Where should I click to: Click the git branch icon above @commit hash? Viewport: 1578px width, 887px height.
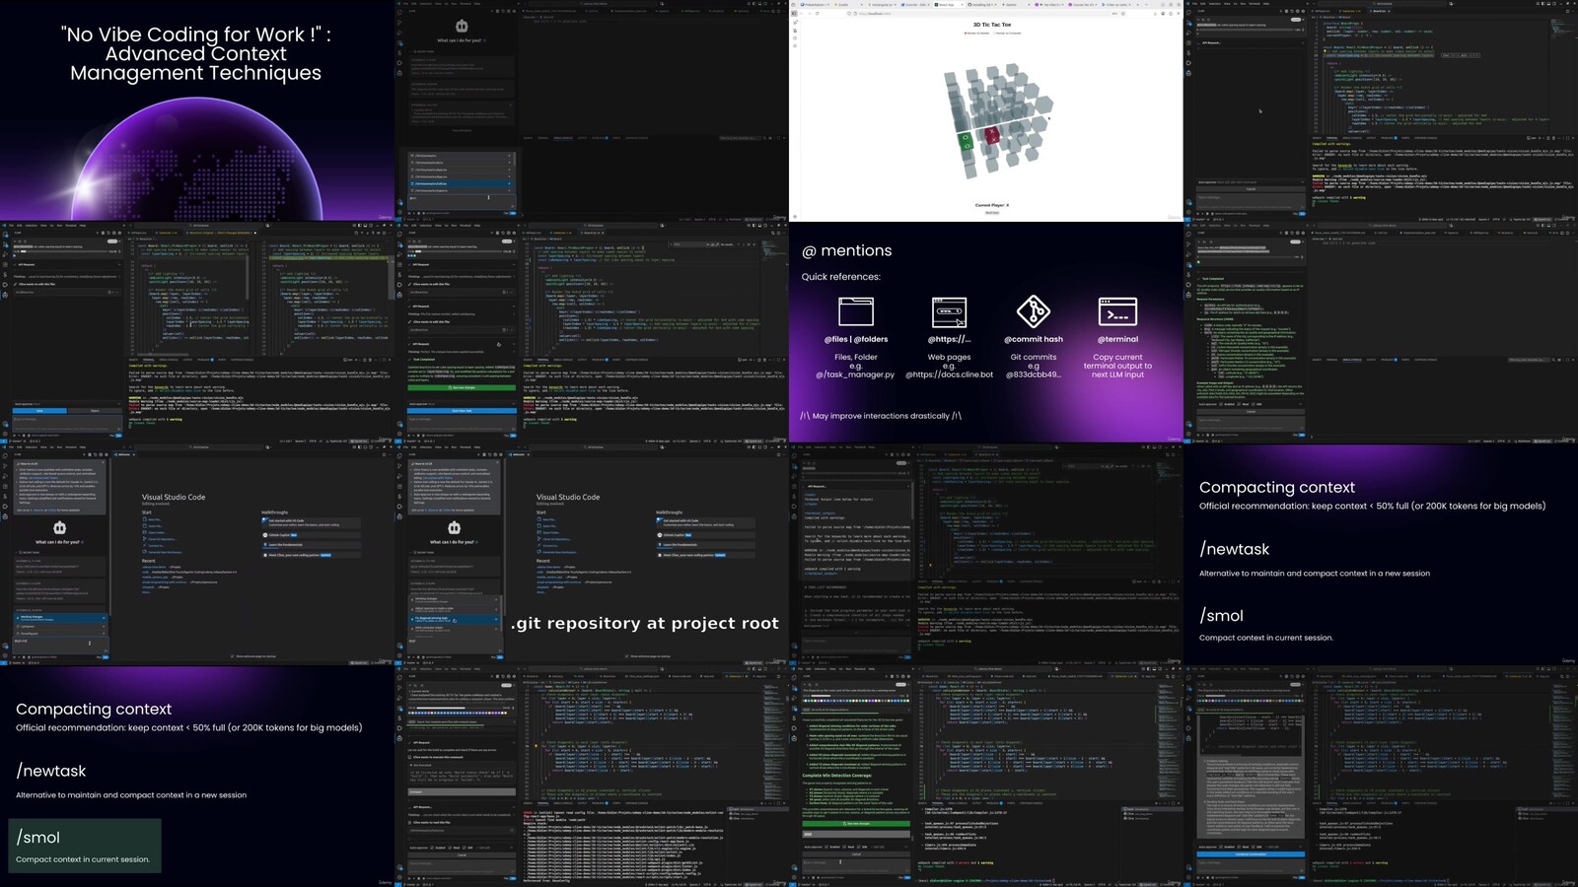1033,311
